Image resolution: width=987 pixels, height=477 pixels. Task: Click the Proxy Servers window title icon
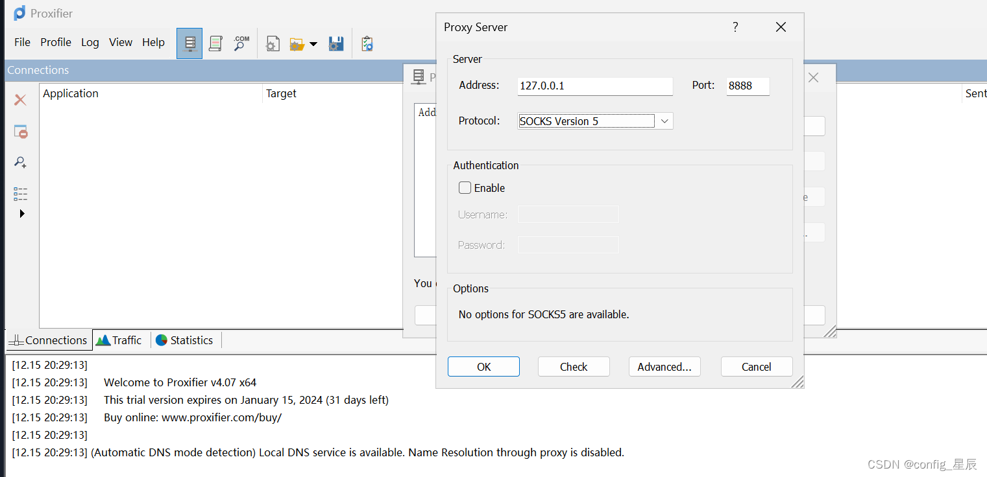419,77
